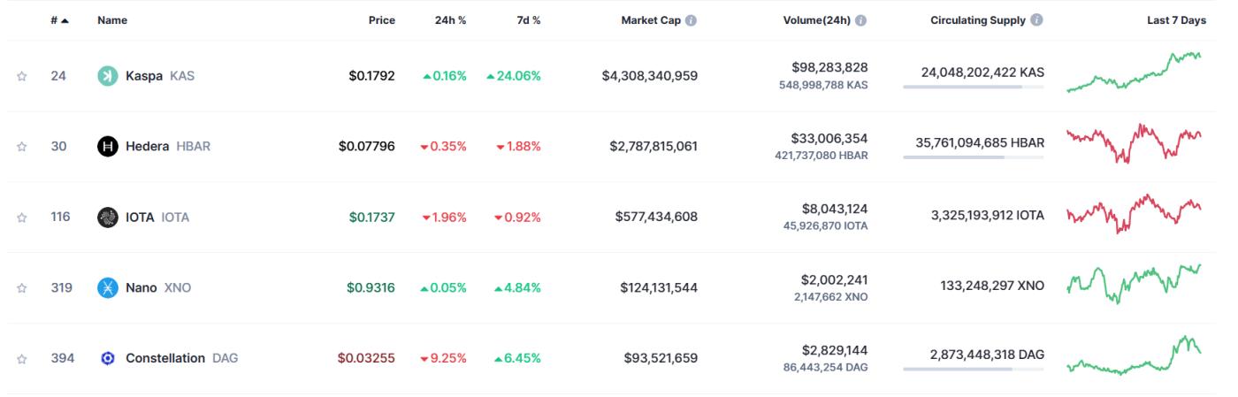The image size is (1238, 397).
Task: Toggle watchlist star for Hedera
Action: click(x=22, y=147)
